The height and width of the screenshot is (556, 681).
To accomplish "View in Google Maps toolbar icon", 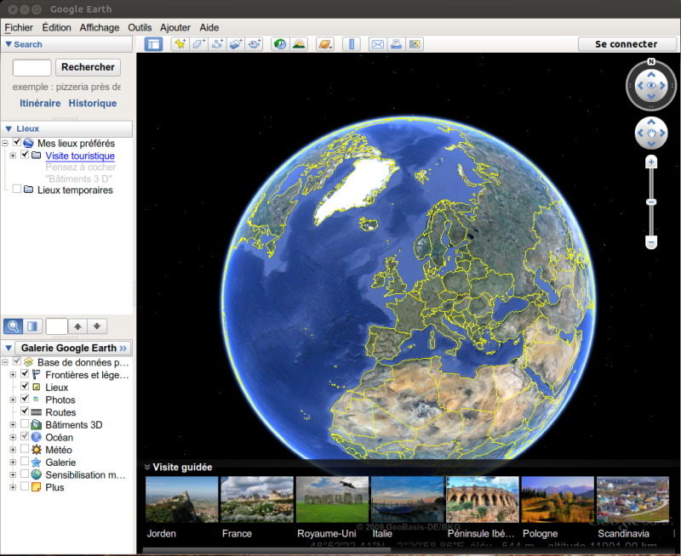I will (x=415, y=44).
